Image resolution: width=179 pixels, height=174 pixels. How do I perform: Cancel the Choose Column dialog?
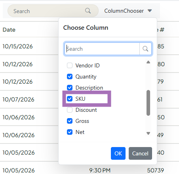[140, 153]
